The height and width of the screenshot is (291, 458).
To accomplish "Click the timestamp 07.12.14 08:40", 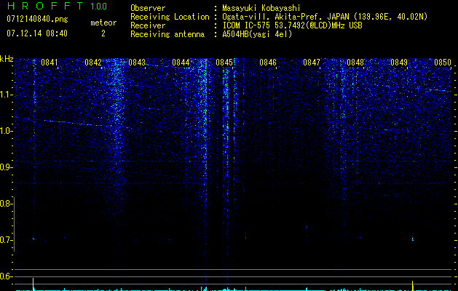I will 37,33.
